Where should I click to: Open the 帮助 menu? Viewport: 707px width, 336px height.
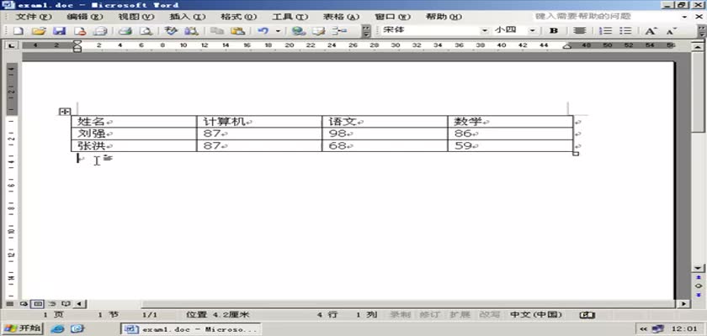(x=444, y=17)
